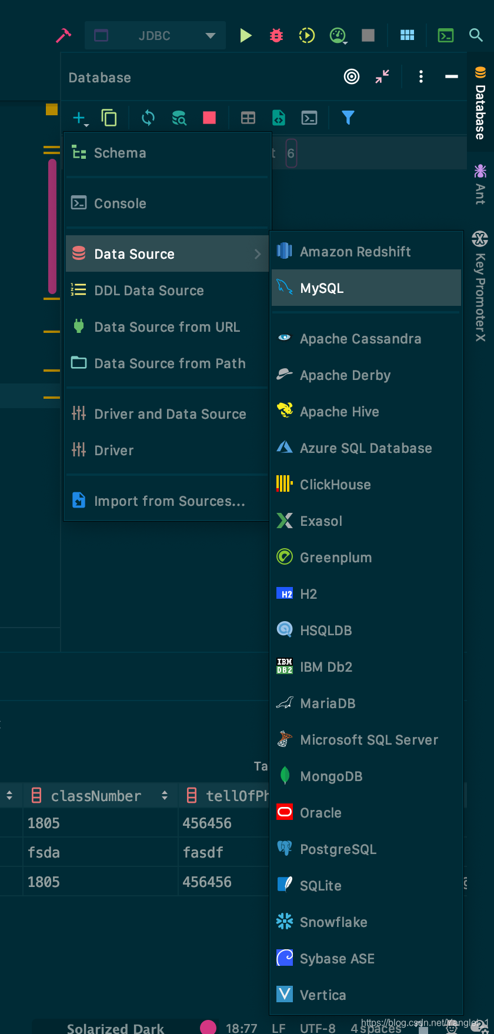Select Greenplum data source
494x1034 pixels.
point(366,557)
